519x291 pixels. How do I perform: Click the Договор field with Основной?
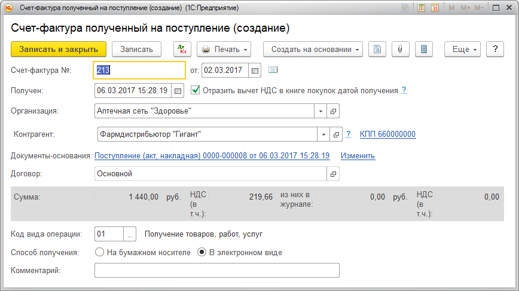210,174
